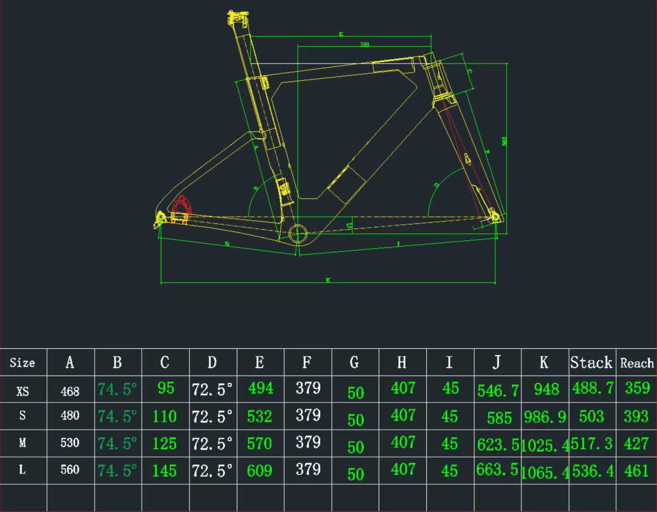
Task: Select the XS size row label
Action: [22, 391]
